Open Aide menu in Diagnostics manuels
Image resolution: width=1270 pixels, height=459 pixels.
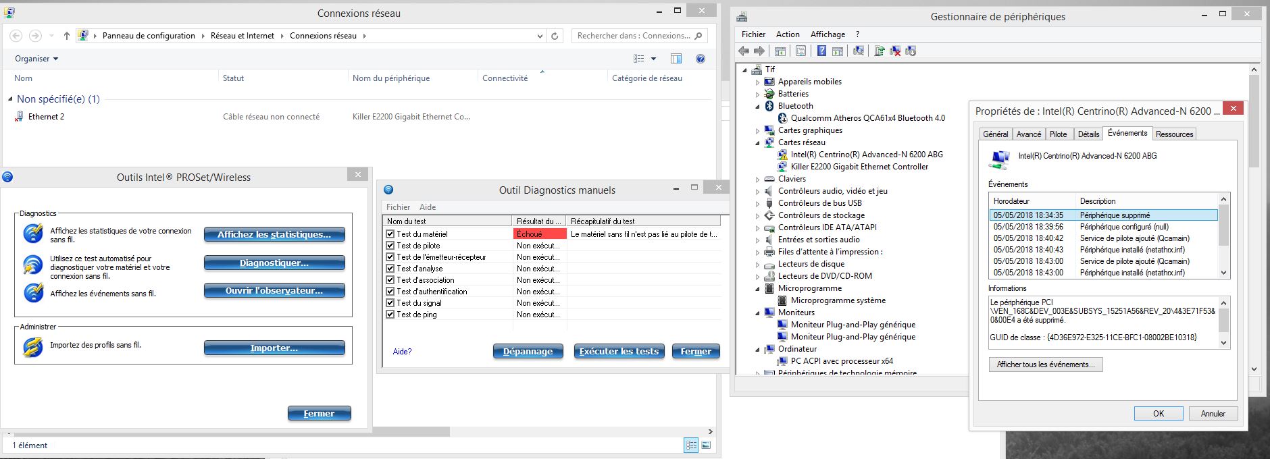click(x=428, y=207)
